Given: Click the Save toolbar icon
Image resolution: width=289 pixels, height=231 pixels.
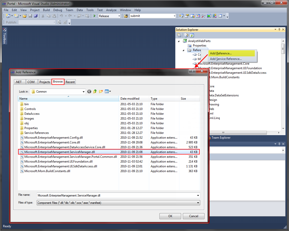Looking at the screenshot, I should point(30,16).
